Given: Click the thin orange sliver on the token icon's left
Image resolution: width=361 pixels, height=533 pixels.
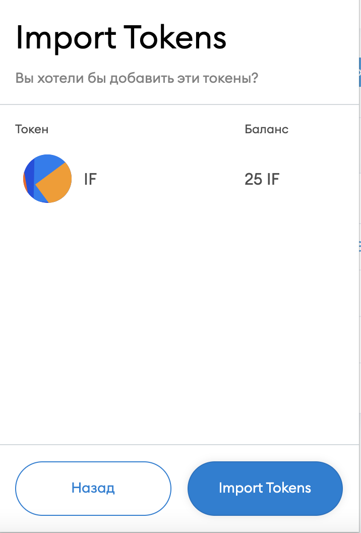Looking at the screenshot, I should 25,182.
